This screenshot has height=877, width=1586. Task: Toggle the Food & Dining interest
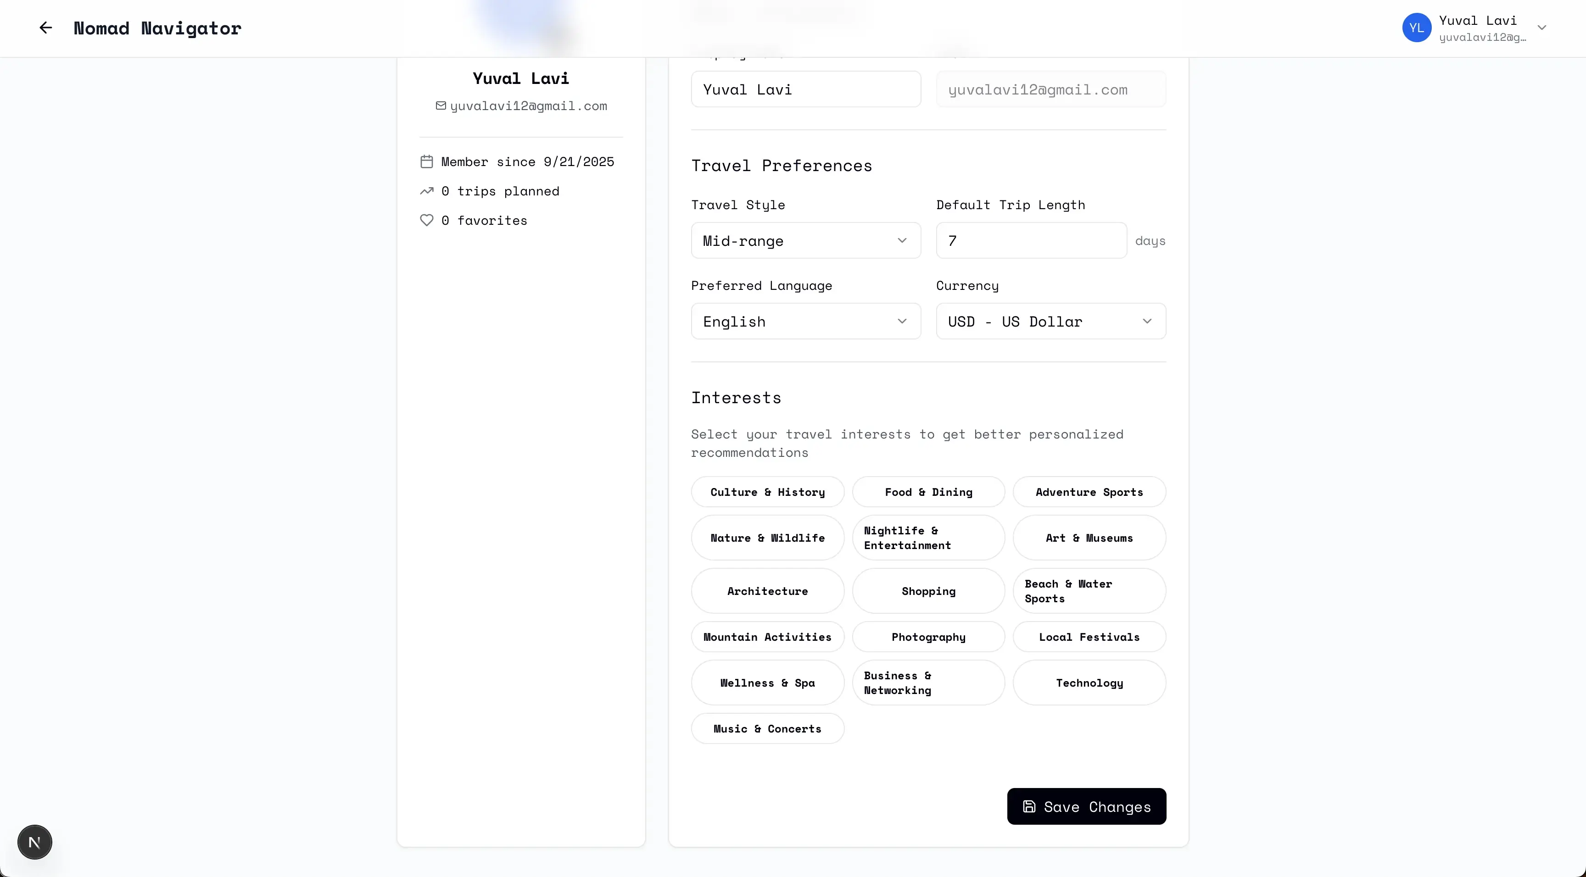(x=928, y=492)
